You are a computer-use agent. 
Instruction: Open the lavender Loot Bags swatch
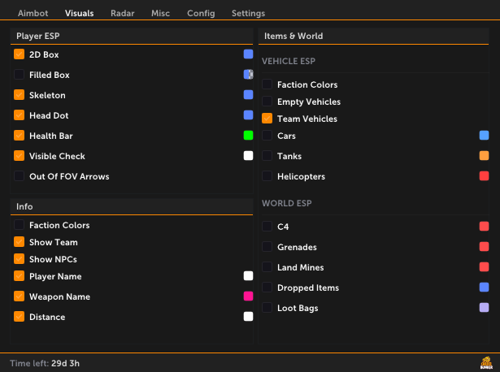tap(484, 308)
